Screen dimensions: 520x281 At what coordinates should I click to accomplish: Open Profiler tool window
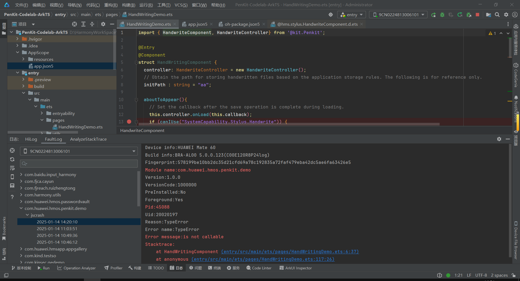point(113,268)
